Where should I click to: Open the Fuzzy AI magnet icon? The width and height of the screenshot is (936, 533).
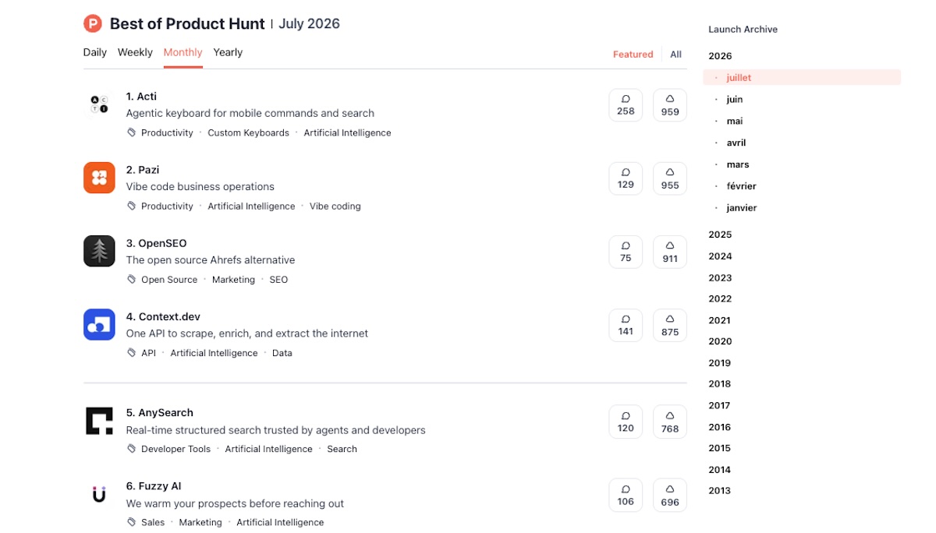point(99,494)
